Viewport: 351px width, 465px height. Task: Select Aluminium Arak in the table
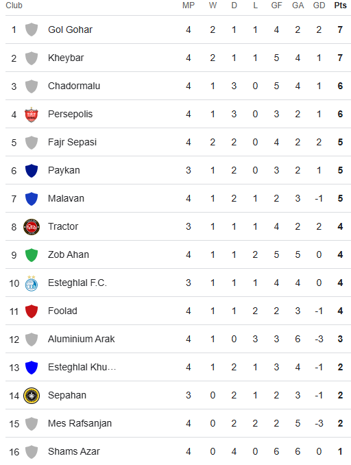(x=81, y=339)
